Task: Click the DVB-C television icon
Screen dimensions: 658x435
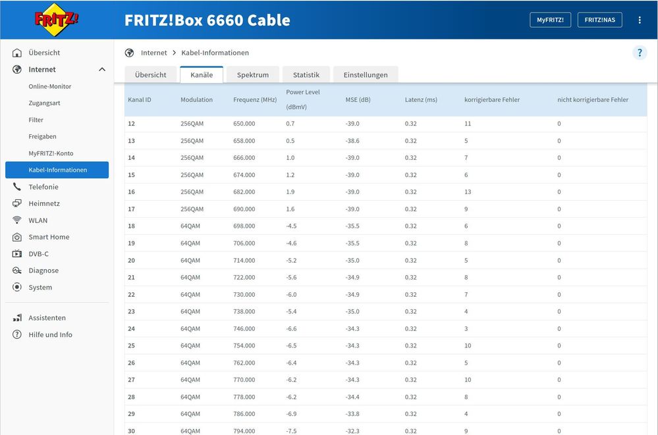Action: (x=16, y=254)
